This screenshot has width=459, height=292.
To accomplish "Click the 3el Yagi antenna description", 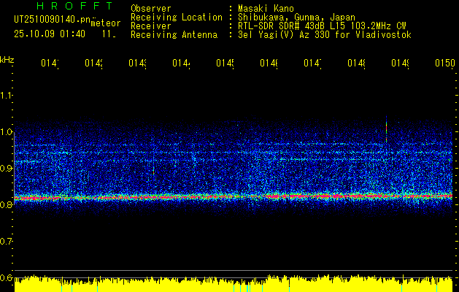I will coord(325,34).
